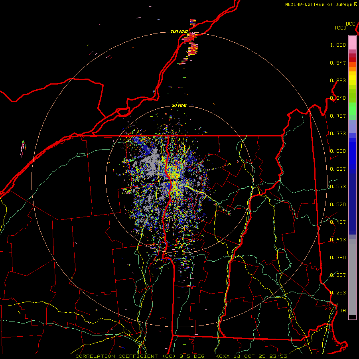This screenshot has height=359, width=359.
Task: Click the DCC label above color bar
Action: [351, 24]
